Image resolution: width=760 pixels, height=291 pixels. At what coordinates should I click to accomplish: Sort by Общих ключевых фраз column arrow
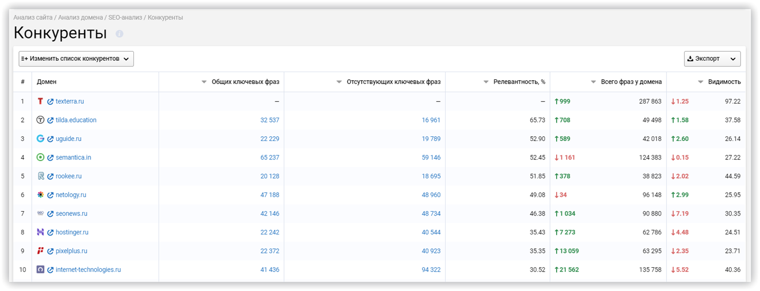coord(204,82)
